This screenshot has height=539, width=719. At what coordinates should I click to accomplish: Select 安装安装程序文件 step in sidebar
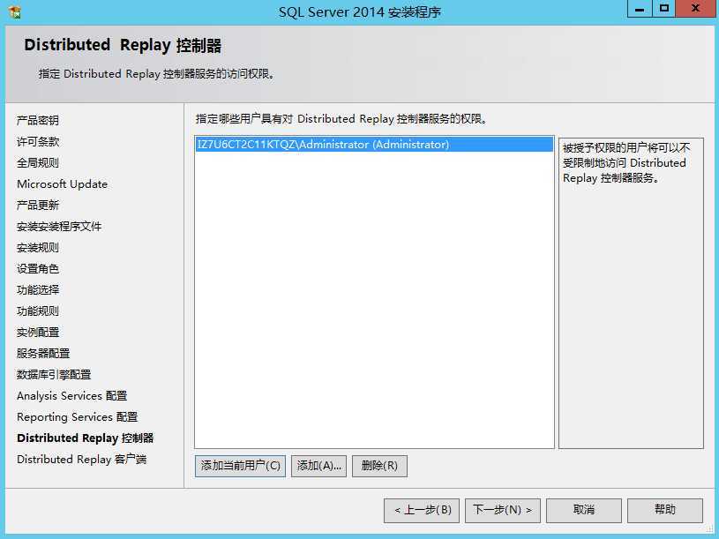point(59,227)
